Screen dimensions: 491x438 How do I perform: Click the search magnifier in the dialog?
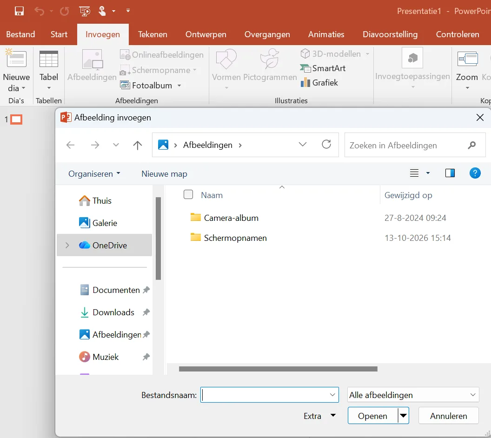tap(471, 145)
